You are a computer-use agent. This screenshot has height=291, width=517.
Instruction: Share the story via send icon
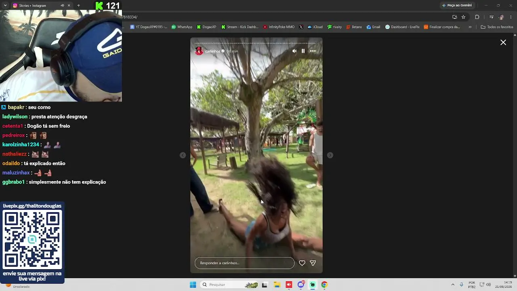coord(313,263)
